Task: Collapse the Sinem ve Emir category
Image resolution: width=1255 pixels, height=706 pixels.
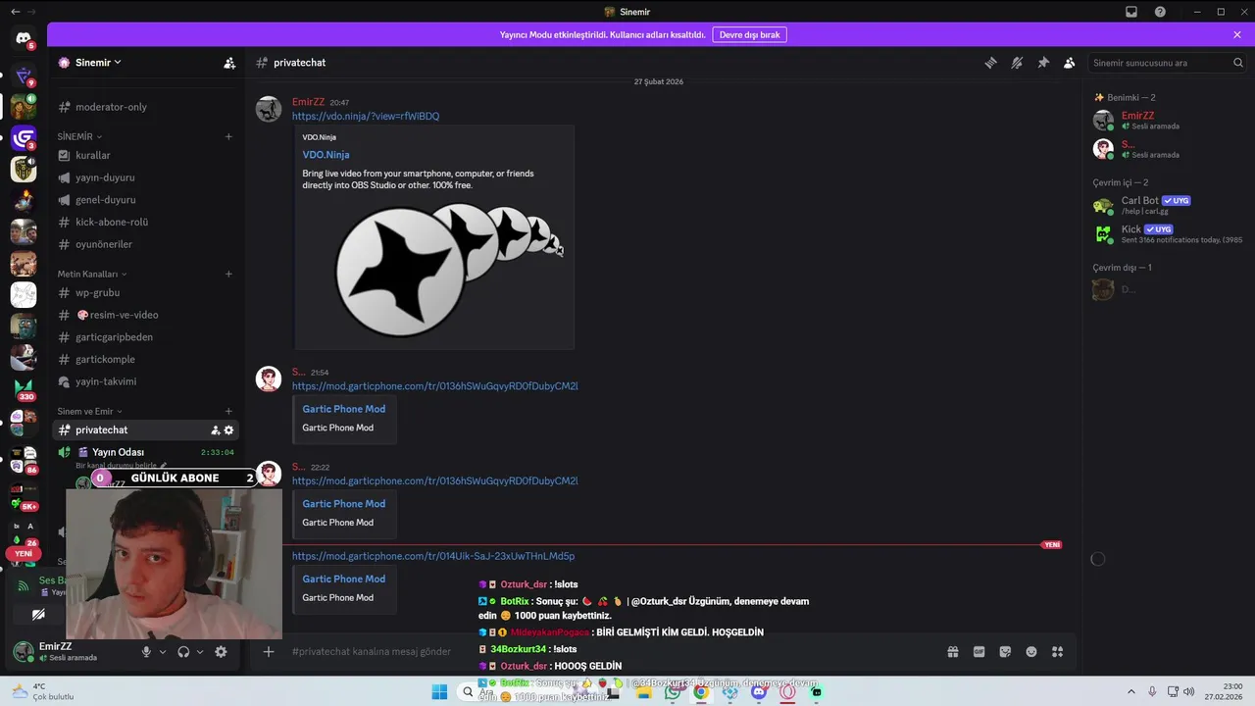Action: click(90, 411)
